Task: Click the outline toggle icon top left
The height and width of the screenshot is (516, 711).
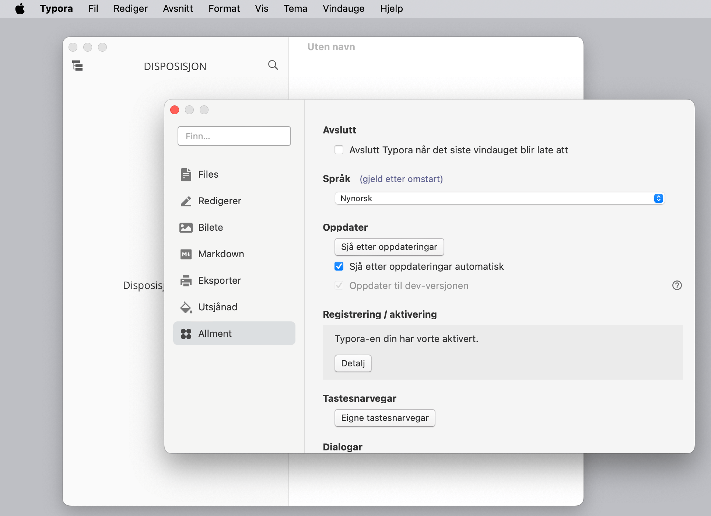Action: 77,66
